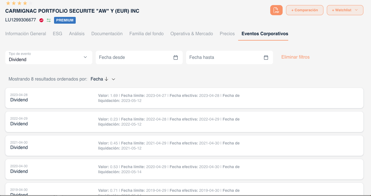The height and width of the screenshot is (196, 371).
Task: Select the Eventos Corporativos tab
Action: 265,34
